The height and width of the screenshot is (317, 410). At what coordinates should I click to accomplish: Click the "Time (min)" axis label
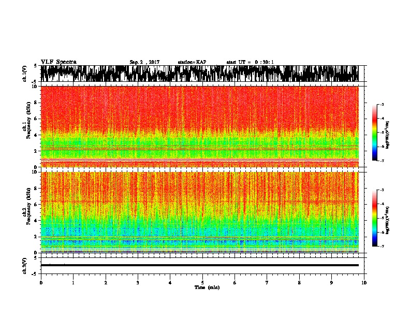[207, 287]
